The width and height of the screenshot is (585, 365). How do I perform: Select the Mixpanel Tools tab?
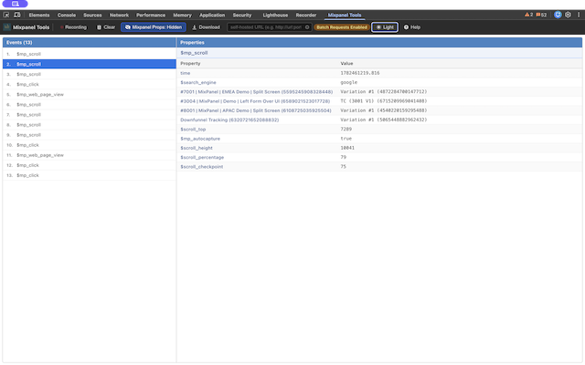pyautogui.click(x=345, y=16)
